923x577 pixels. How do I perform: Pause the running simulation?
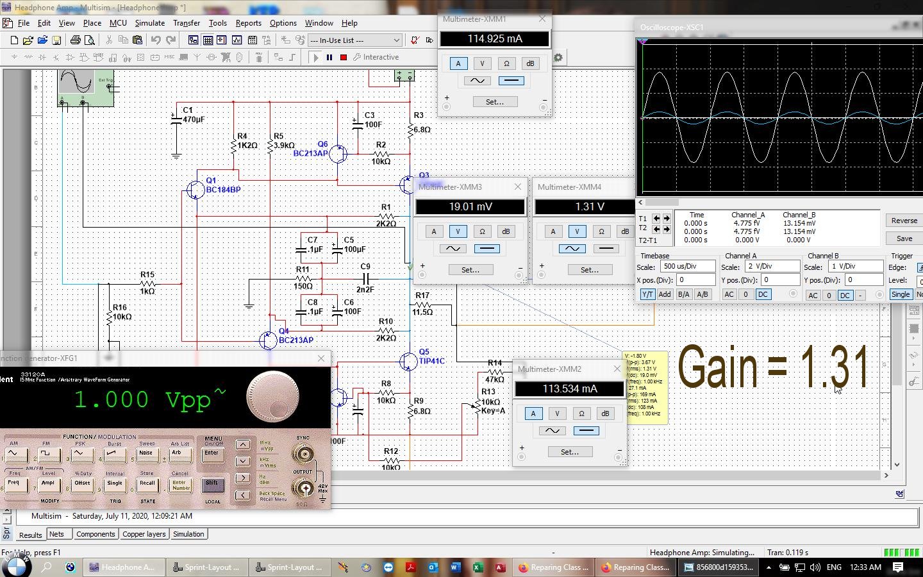329,57
